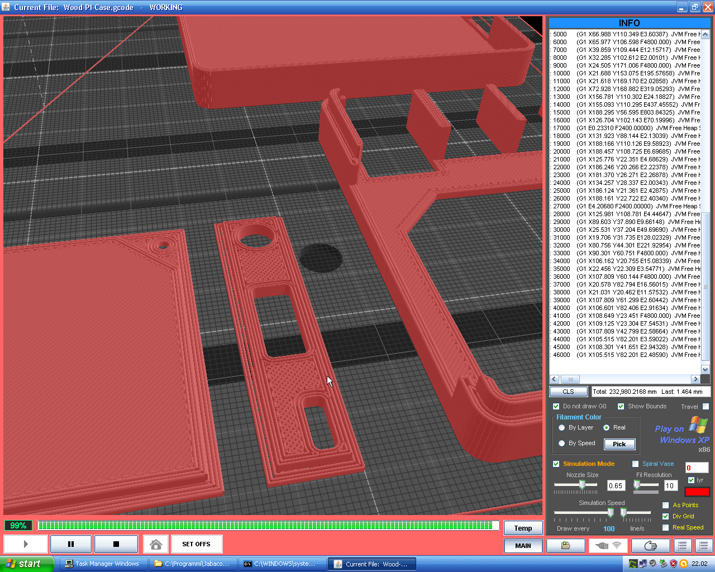Select the By Layer filament color option
This screenshot has width=715, height=572.
pyautogui.click(x=561, y=427)
